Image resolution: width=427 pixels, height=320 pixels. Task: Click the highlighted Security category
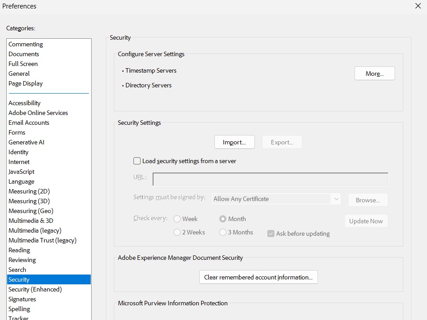coord(49,279)
